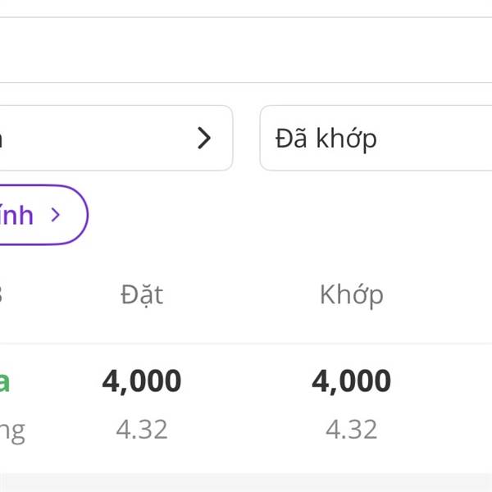The height and width of the screenshot is (492, 492).
Task: Click the bold 4,000 under "Khớp"
Action: click(x=351, y=381)
